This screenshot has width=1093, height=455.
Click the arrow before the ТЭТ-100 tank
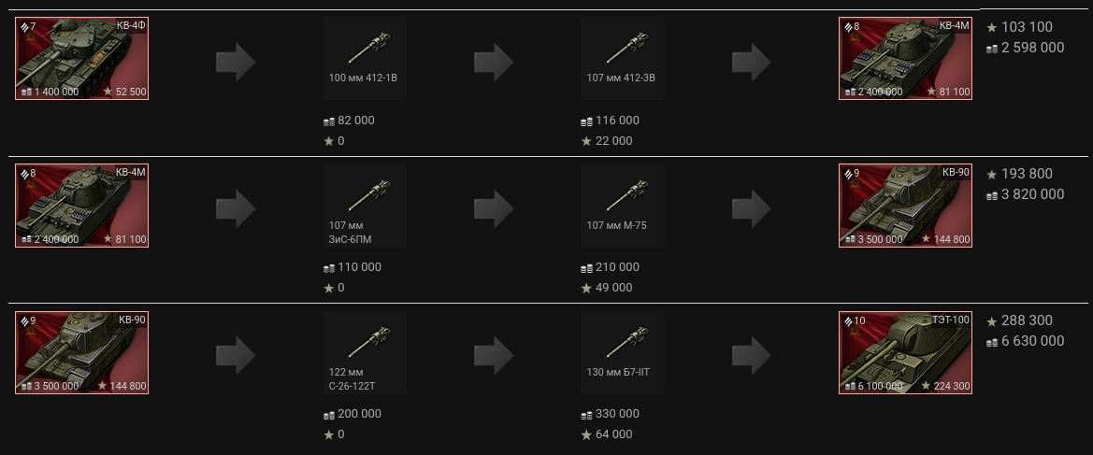tap(751, 356)
